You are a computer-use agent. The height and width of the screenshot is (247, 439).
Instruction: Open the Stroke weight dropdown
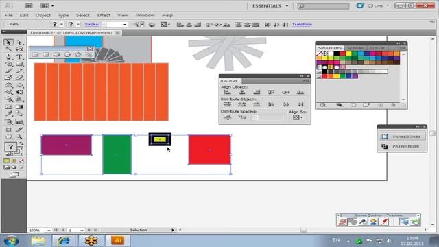point(125,25)
